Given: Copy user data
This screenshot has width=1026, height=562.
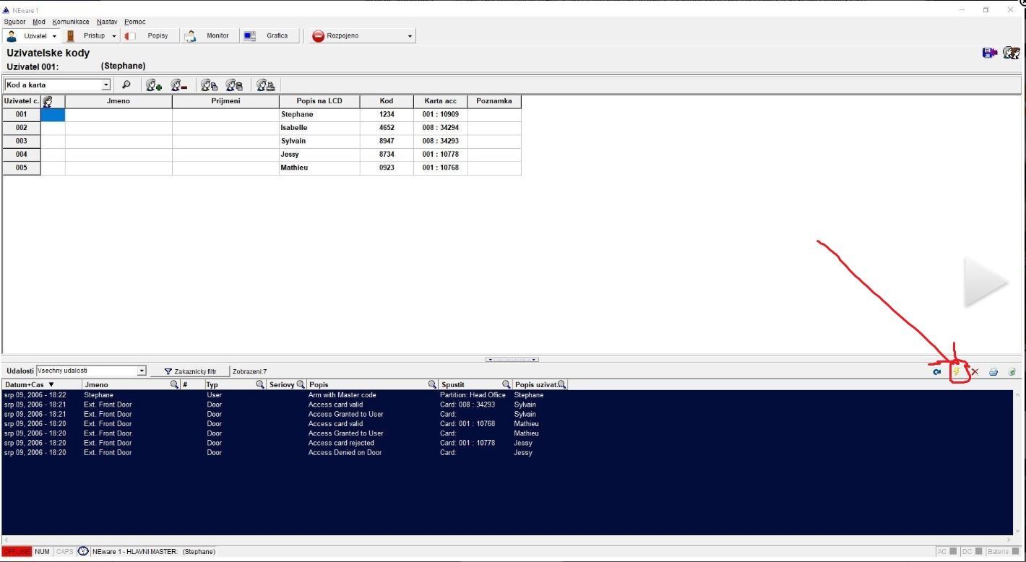Looking at the screenshot, I should pos(210,85).
